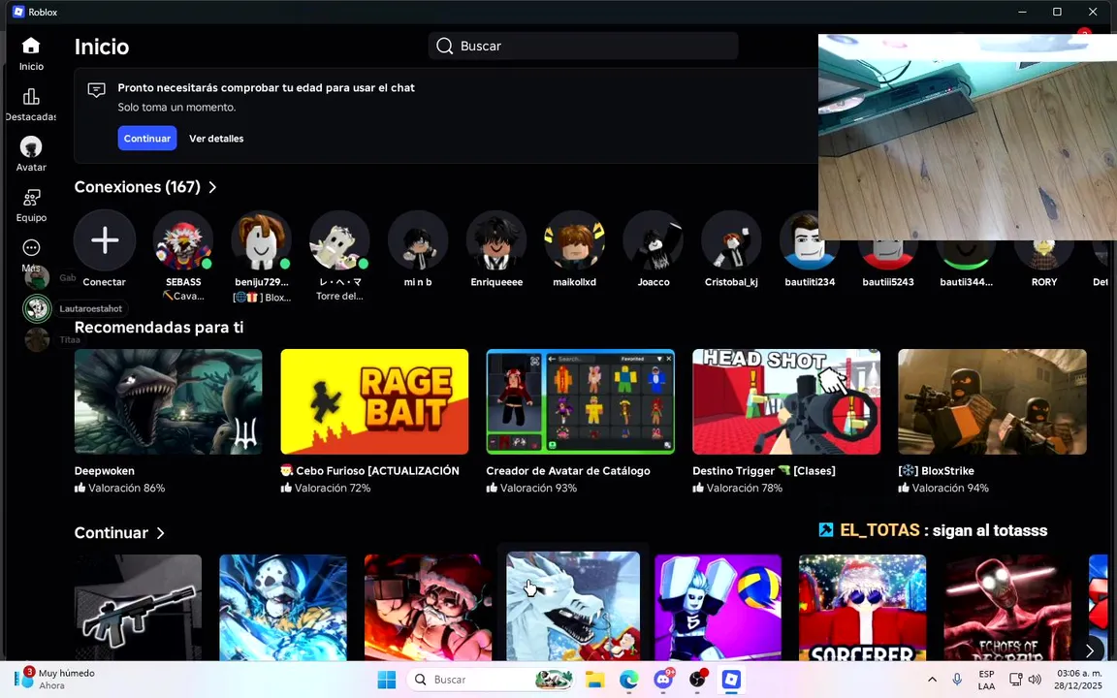Click the ESP LAA language indicator
The width and height of the screenshot is (1117, 698).
(x=987, y=680)
